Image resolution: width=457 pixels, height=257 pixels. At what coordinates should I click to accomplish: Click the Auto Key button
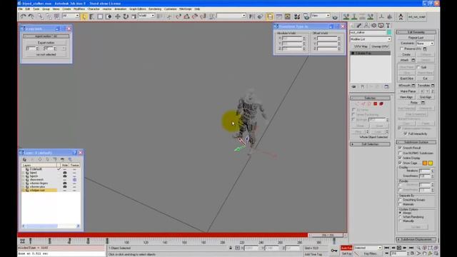346,248
